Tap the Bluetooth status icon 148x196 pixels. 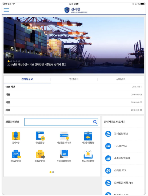[x=133, y=4]
